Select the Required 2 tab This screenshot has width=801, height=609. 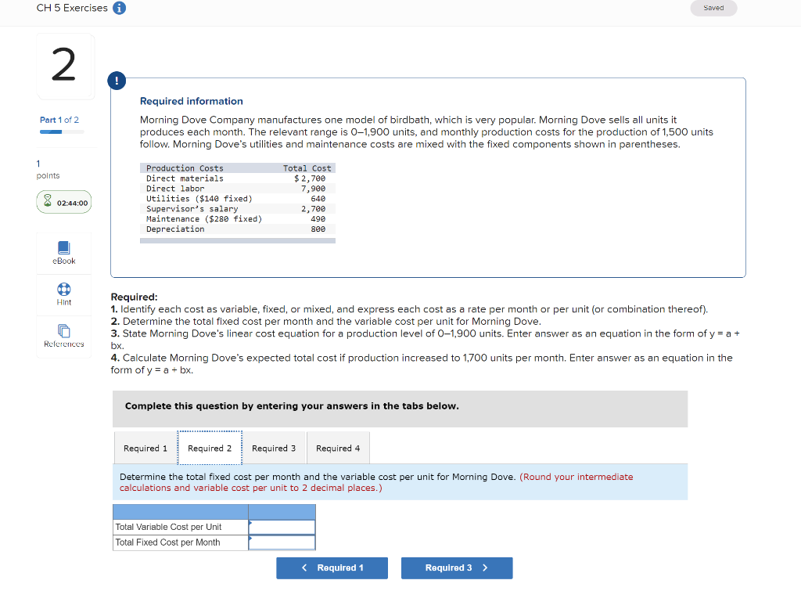(210, 448)
